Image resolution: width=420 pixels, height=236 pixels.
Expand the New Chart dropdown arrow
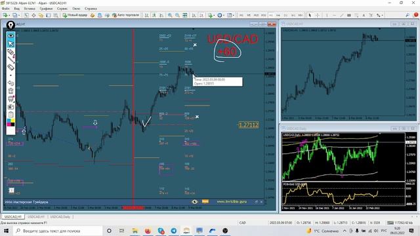9,15
